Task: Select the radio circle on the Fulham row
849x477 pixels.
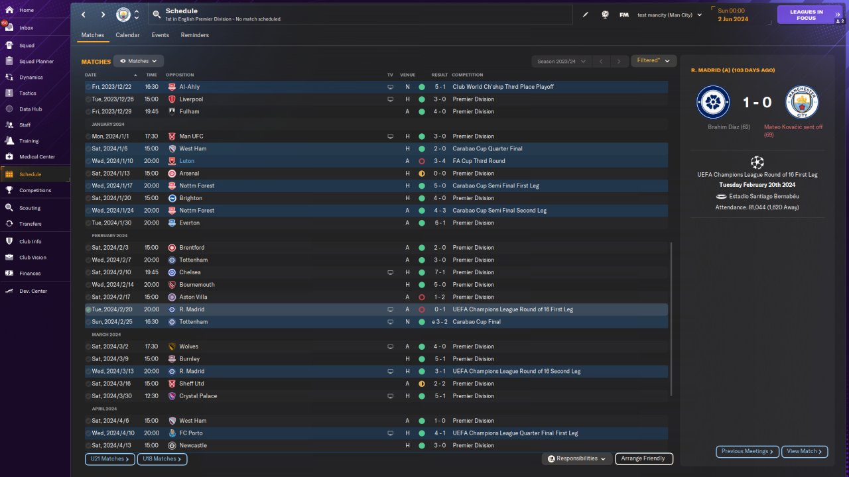Action: pos(88,111)
